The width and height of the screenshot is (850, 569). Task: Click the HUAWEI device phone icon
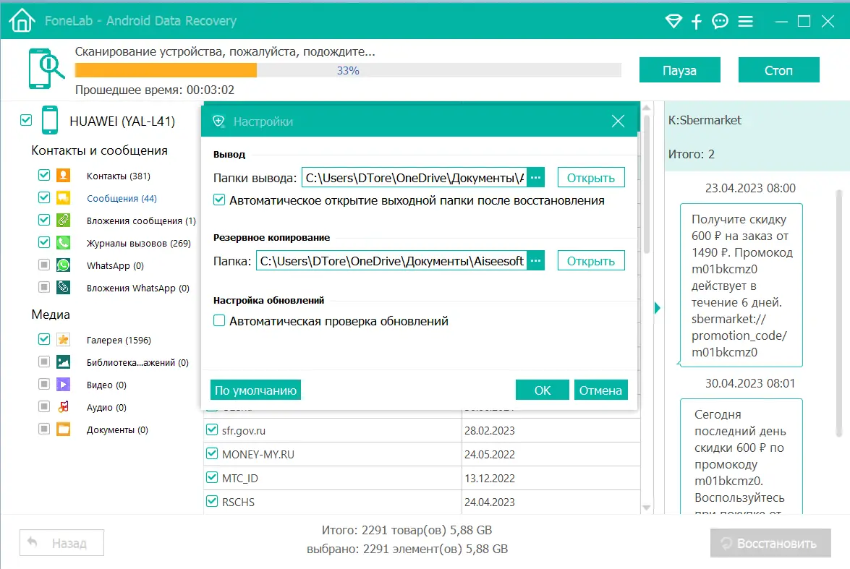[50, 120]
